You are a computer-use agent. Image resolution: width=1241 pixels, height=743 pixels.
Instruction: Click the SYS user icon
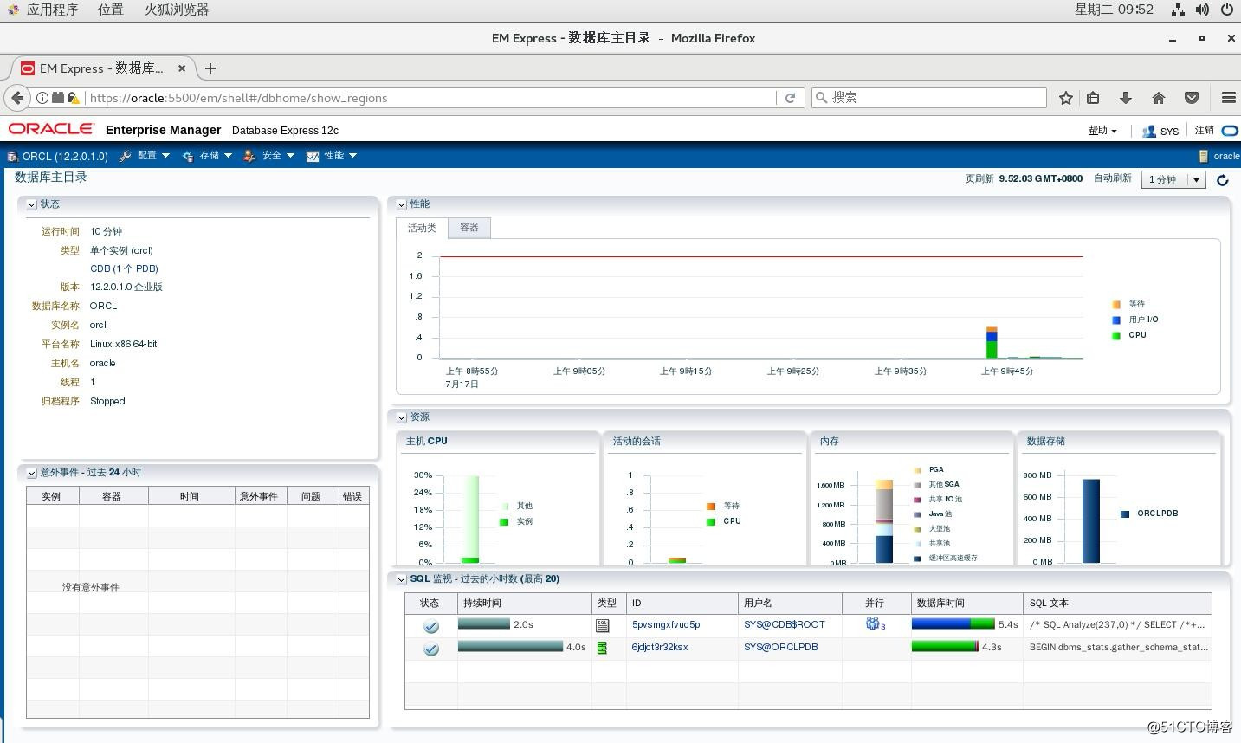point(1149,131)
